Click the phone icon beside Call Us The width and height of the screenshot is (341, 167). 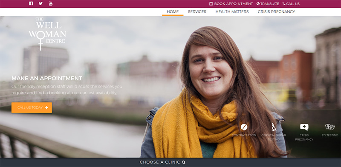284,3
